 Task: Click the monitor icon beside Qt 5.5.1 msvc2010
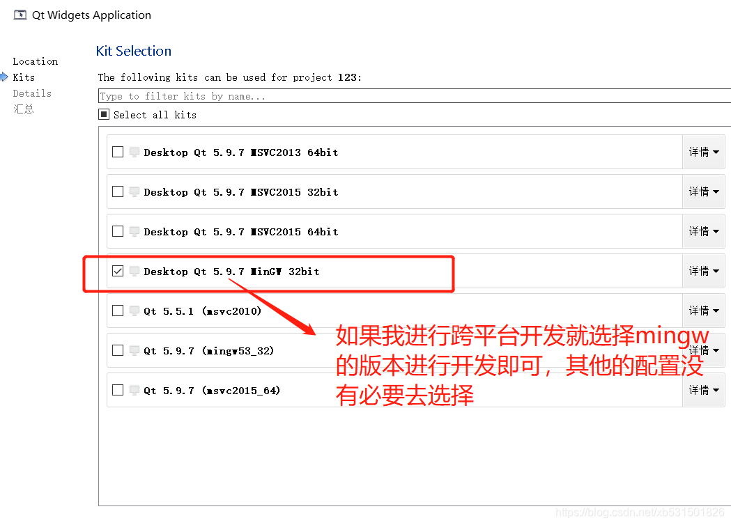[x=134, y=311]
